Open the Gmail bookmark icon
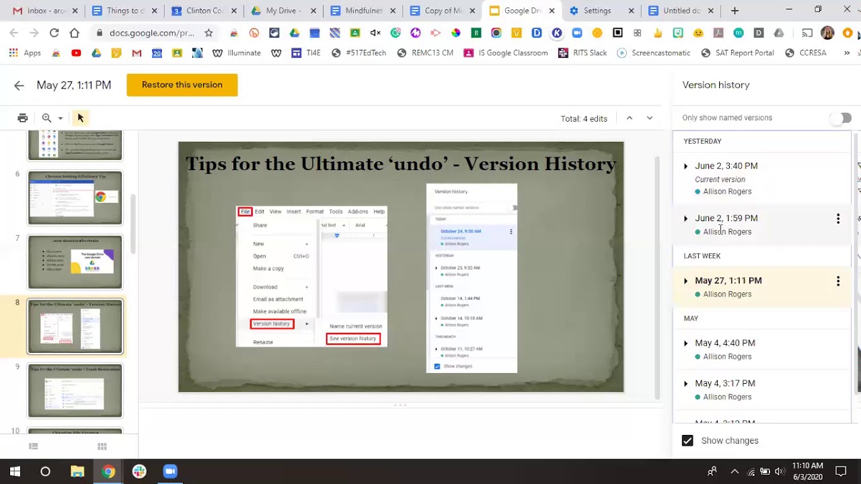 pyautogui.click(x=137, y=53)
